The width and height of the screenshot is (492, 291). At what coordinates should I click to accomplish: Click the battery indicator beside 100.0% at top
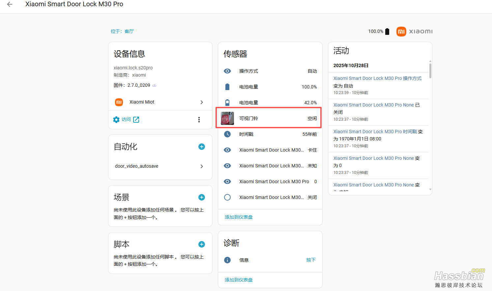pyautogui.click(x=387, y=31)
